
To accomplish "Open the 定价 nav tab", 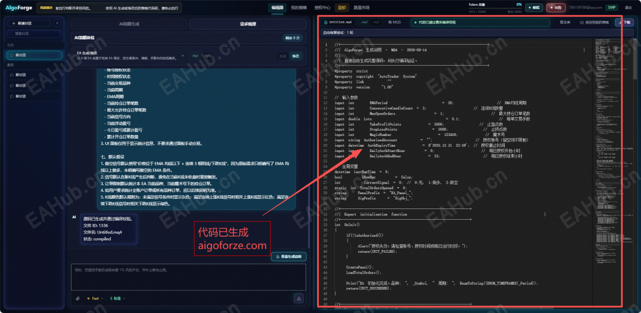I will click(x=342, y=8).
